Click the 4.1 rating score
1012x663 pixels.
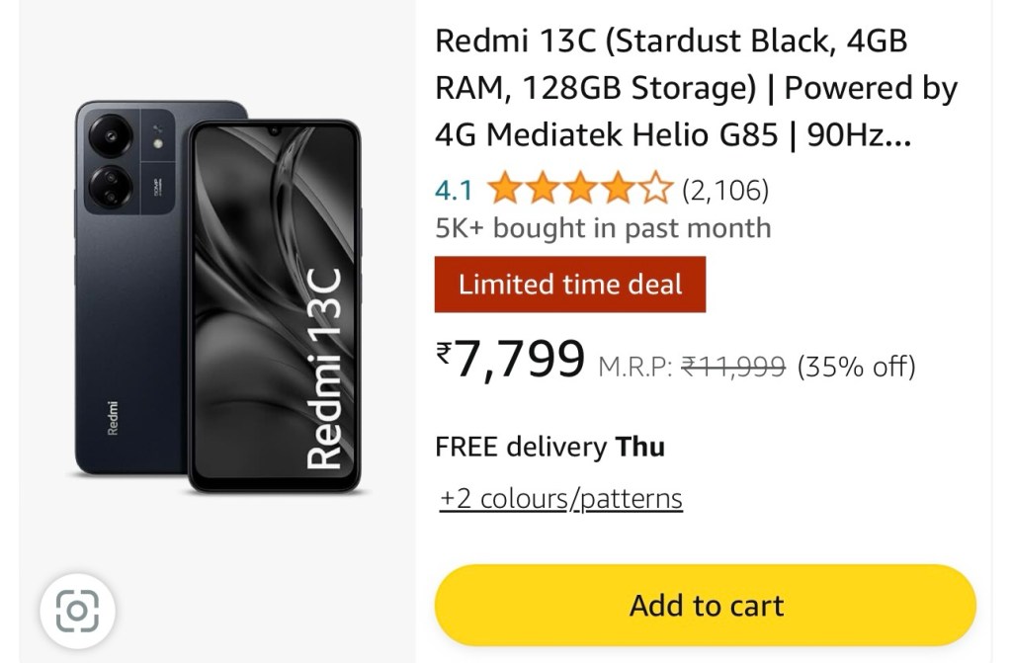point(454,189)
